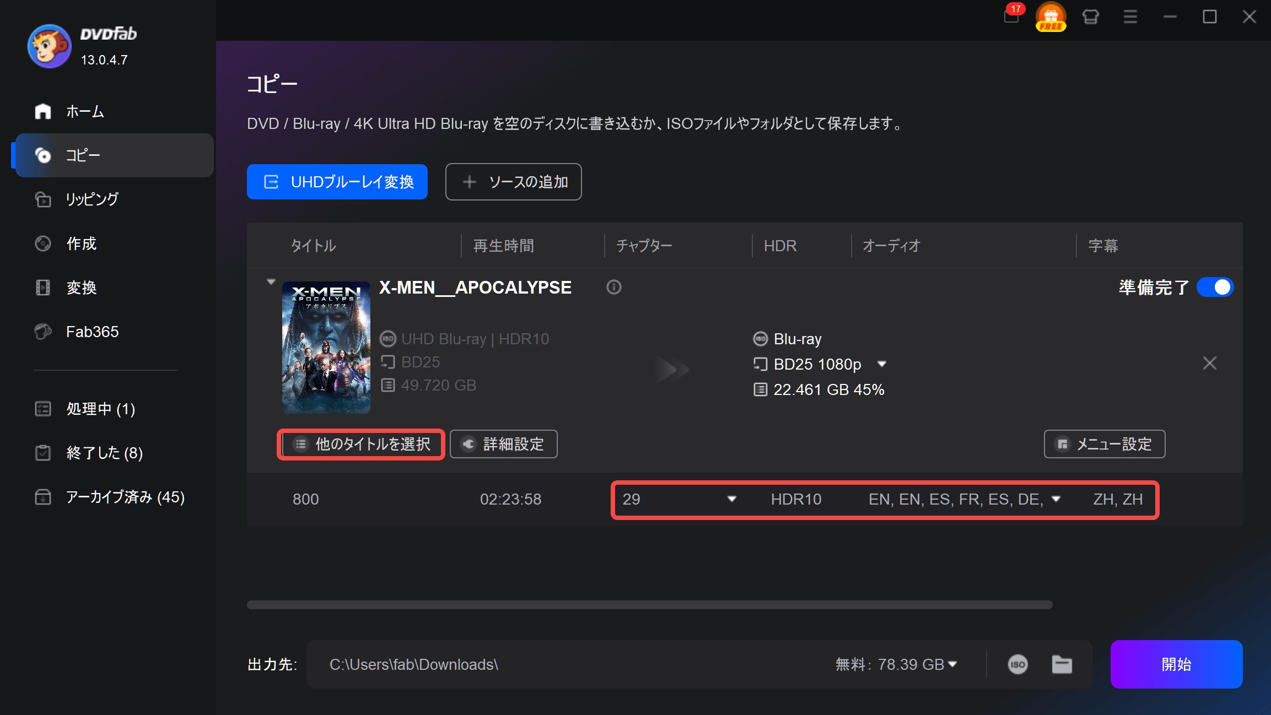Click the X-MEN__APOCALYPSE title text
The image size is (1271, 715).
475,288
